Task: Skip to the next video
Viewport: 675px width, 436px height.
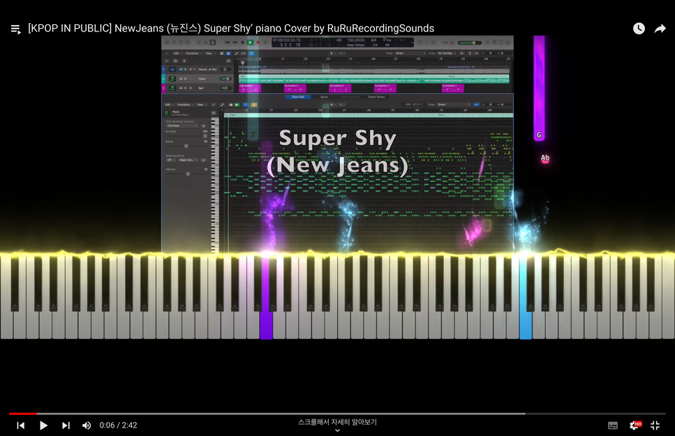Action: 66,425
